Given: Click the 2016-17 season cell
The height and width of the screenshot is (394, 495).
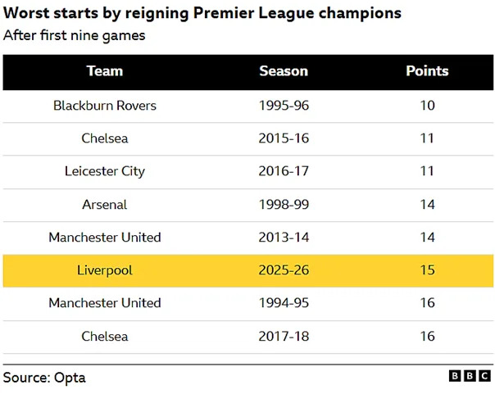Looking at the screenshot, I should (284, 171).
